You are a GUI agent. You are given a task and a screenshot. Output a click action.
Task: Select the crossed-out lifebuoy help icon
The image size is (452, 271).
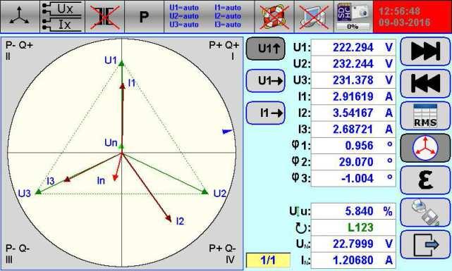pos(274,16)
